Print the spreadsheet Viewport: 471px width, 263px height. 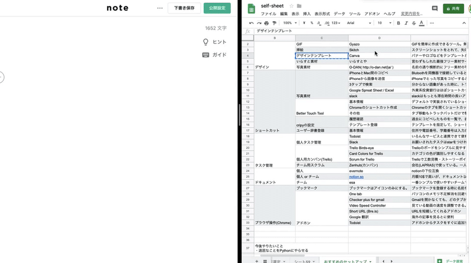267,23
